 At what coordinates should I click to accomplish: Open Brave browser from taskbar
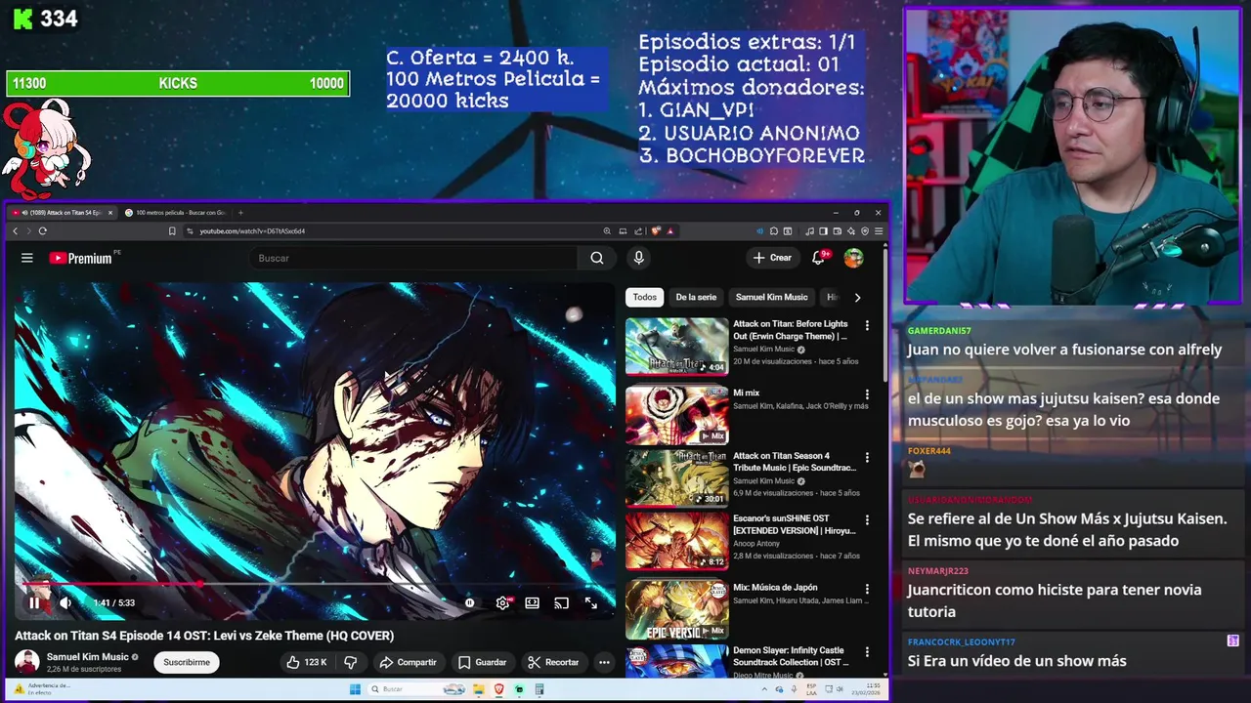pos(499,689)
